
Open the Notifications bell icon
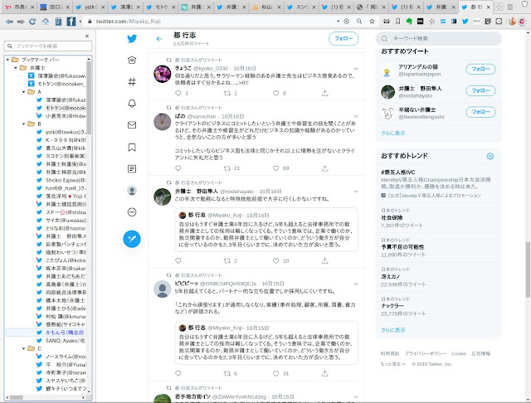pos(132,104)
